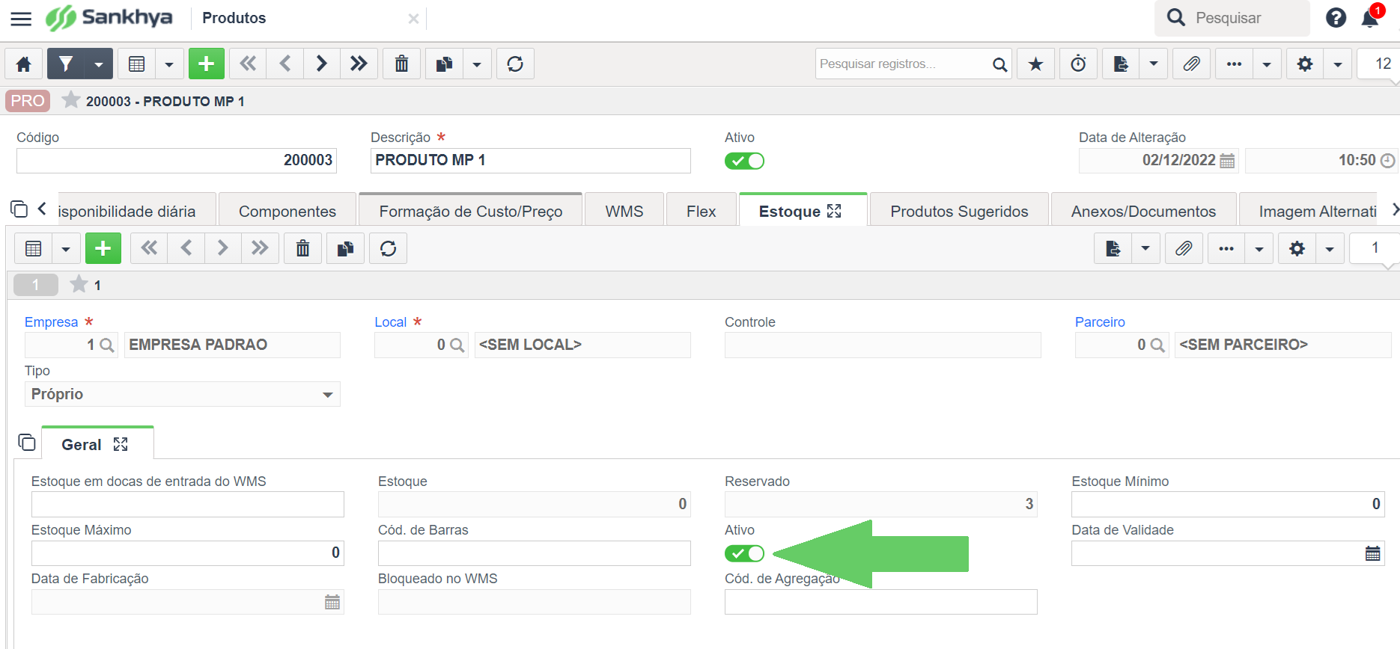Open the stopwatch icon in top toolbar

[1078, 64]
